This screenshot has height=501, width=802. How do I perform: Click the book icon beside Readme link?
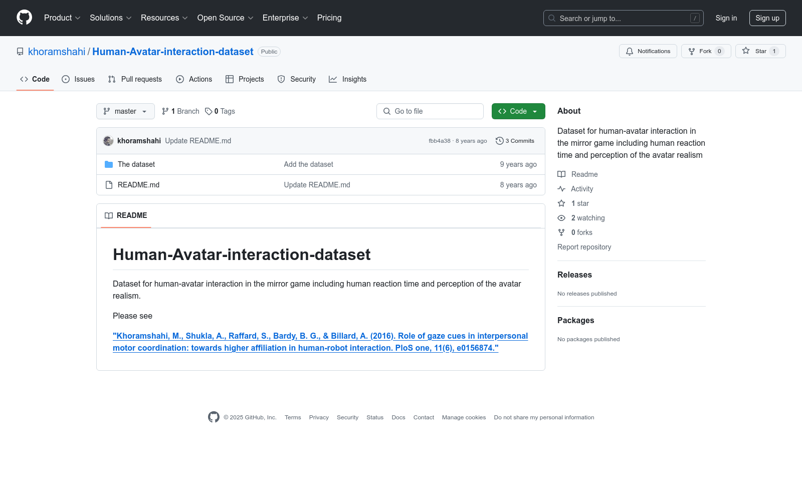(x=561, y=174)
